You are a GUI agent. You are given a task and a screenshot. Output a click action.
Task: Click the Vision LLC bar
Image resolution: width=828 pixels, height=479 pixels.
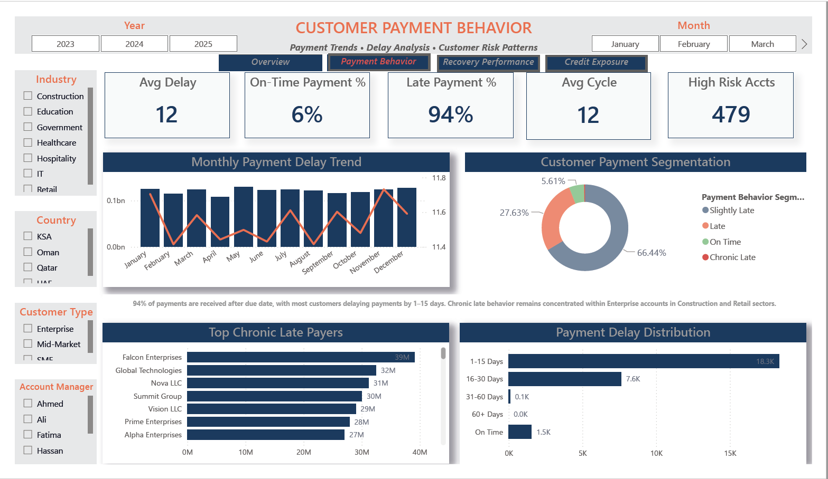click(x=272, y=409)
